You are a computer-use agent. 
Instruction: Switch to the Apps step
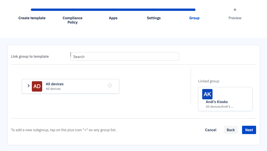113,18
